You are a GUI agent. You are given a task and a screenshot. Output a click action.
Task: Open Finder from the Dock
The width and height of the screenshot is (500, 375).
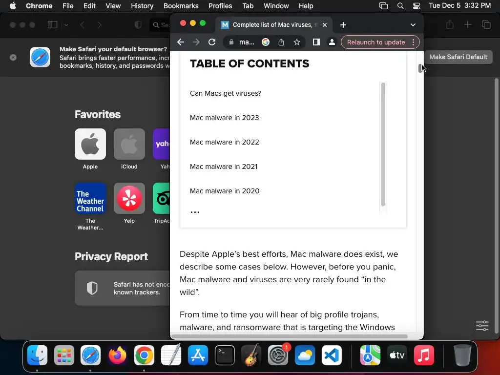37,355
